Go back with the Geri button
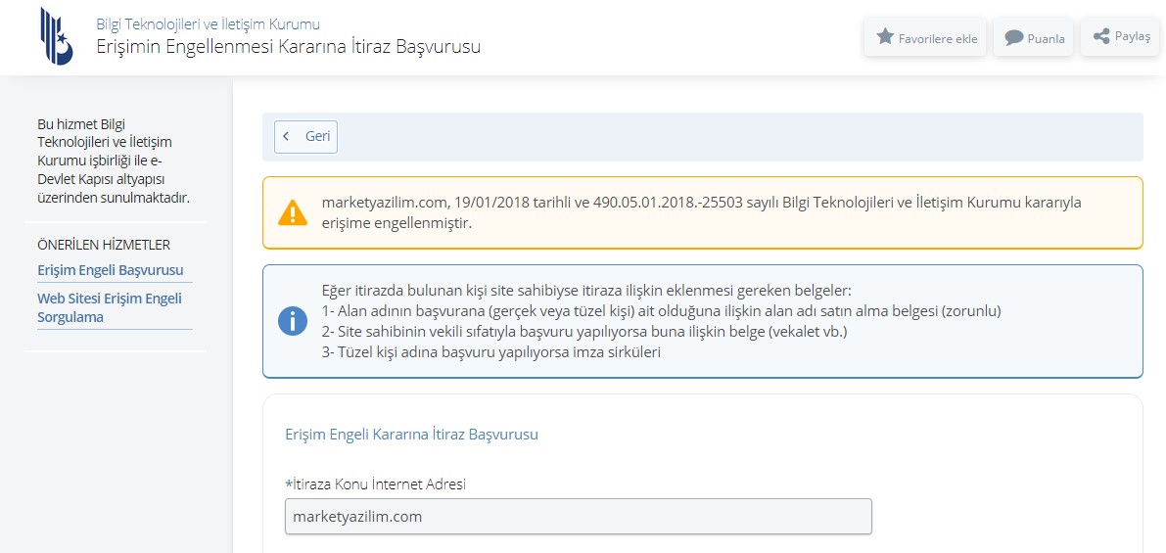 (x=305, y=137)
